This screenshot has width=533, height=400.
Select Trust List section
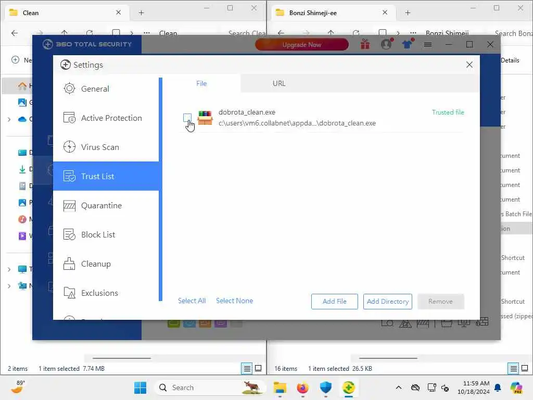tap(106, 176)
